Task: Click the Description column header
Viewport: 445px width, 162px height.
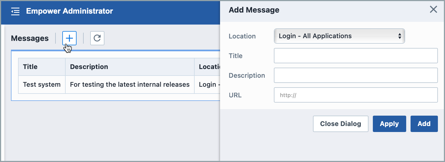Action: (x=89, y=67)
